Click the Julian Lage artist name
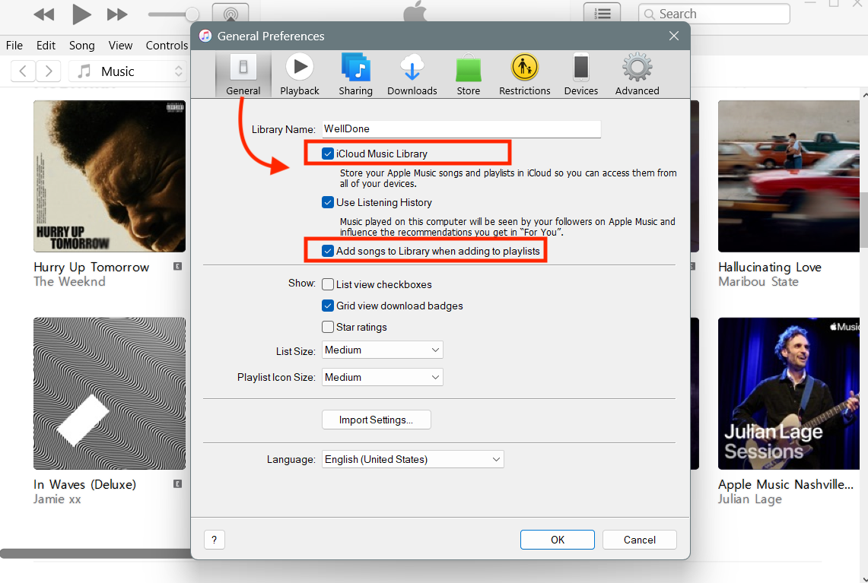The width and height of the screenshot is (868, 583). point(749,499)
